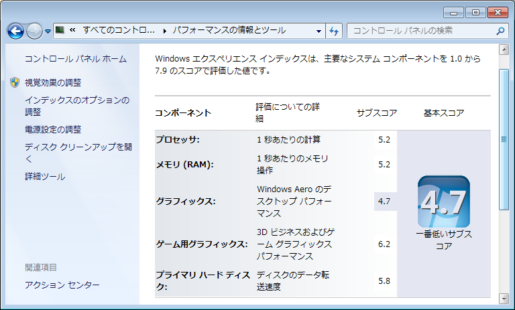Click 評価についての詳細 column header
Screen dimensions: 515x310
coord(288,112)
